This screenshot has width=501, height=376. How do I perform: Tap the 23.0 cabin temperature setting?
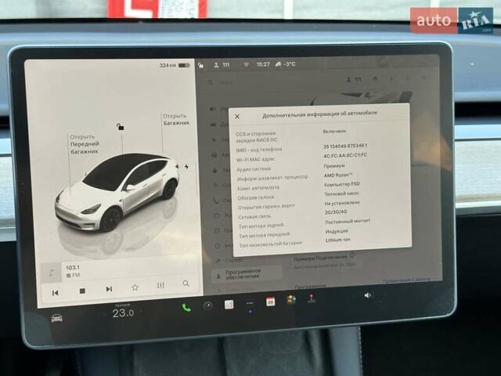click(123, 313)
